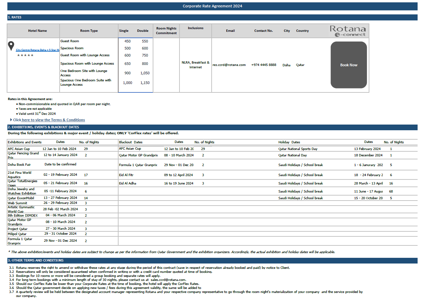The image size is (434, 299).
Task: Click the +974 4445 8888 contact number
Action: tap(264, 65)
